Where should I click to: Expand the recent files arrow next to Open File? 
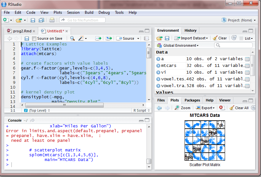tap(25, 20)
